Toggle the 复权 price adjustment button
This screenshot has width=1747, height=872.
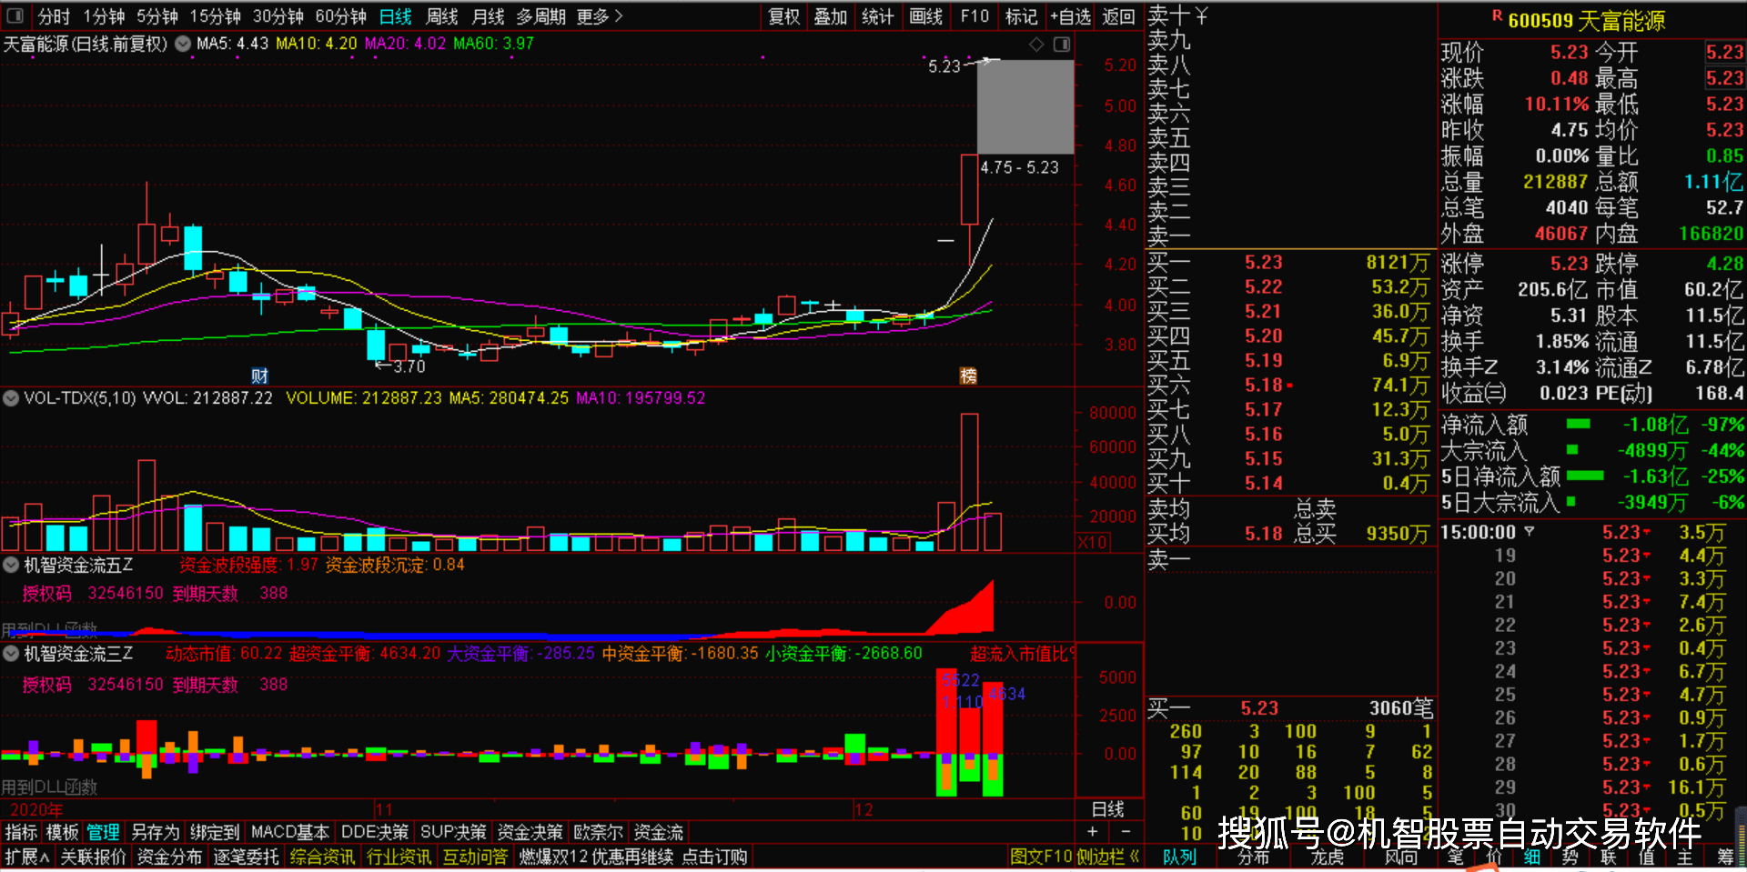tap(783, 16)
